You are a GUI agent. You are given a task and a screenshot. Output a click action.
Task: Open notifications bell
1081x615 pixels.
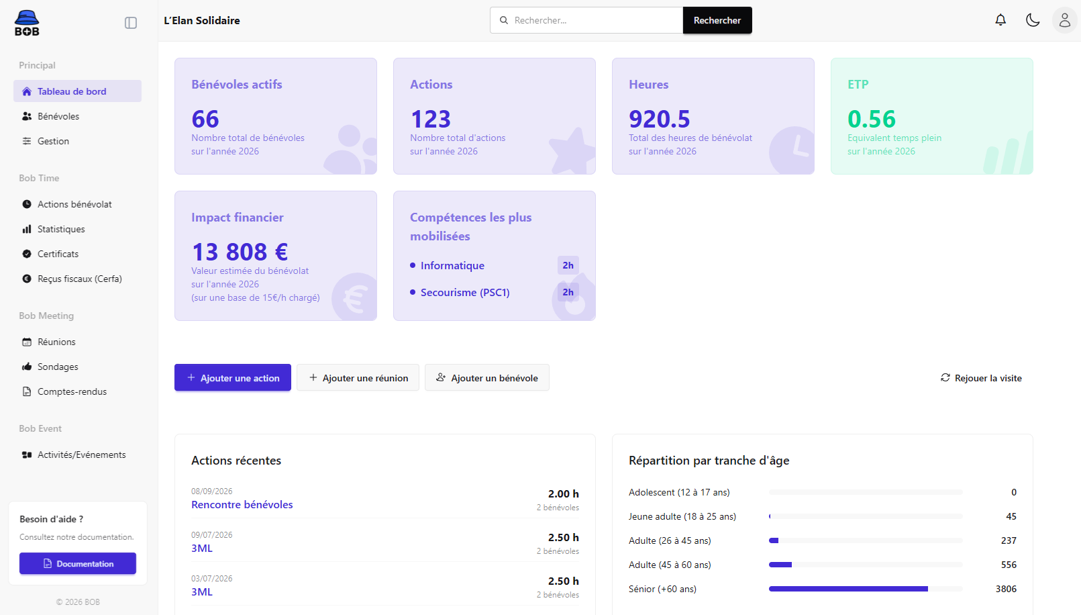coord(1000,20)
